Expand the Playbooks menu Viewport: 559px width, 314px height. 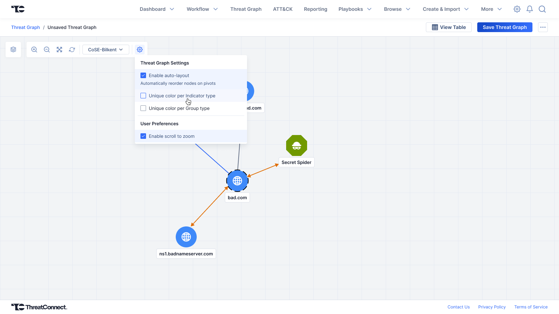point(355,9)
